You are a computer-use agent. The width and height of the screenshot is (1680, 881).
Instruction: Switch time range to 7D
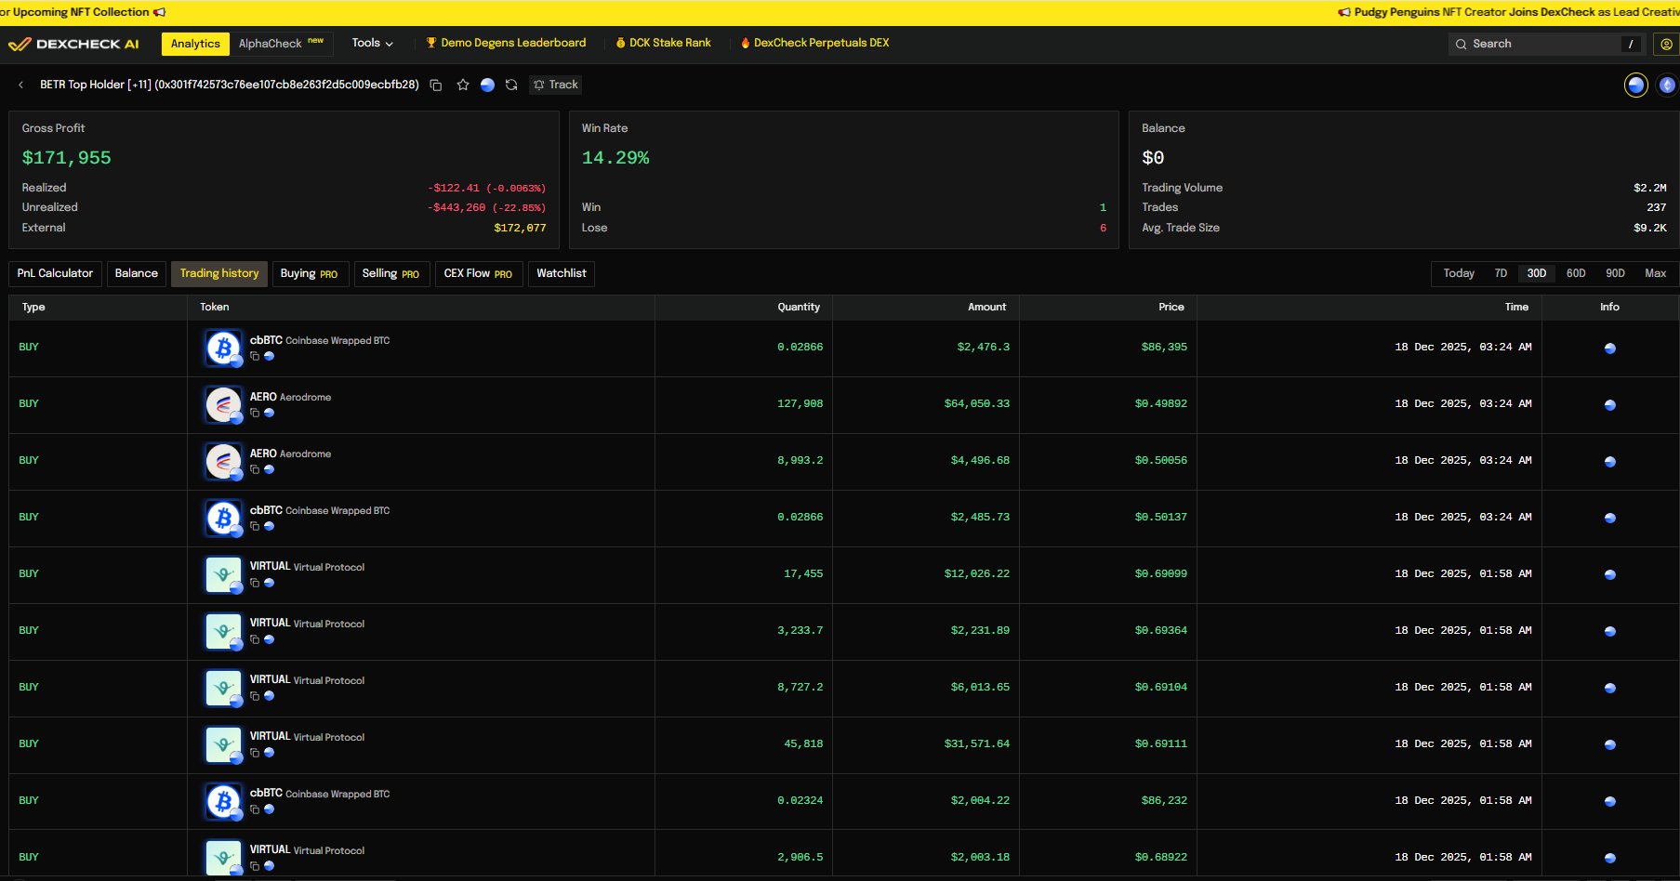click(x=1501, y=273)
